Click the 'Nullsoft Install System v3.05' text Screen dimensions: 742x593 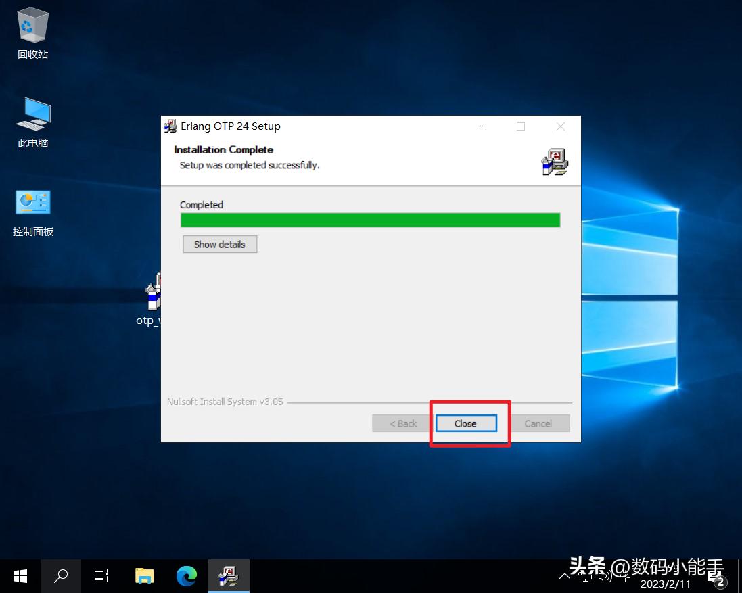click(225, 402)
